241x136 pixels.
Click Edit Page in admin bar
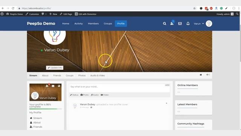(66, 14)
